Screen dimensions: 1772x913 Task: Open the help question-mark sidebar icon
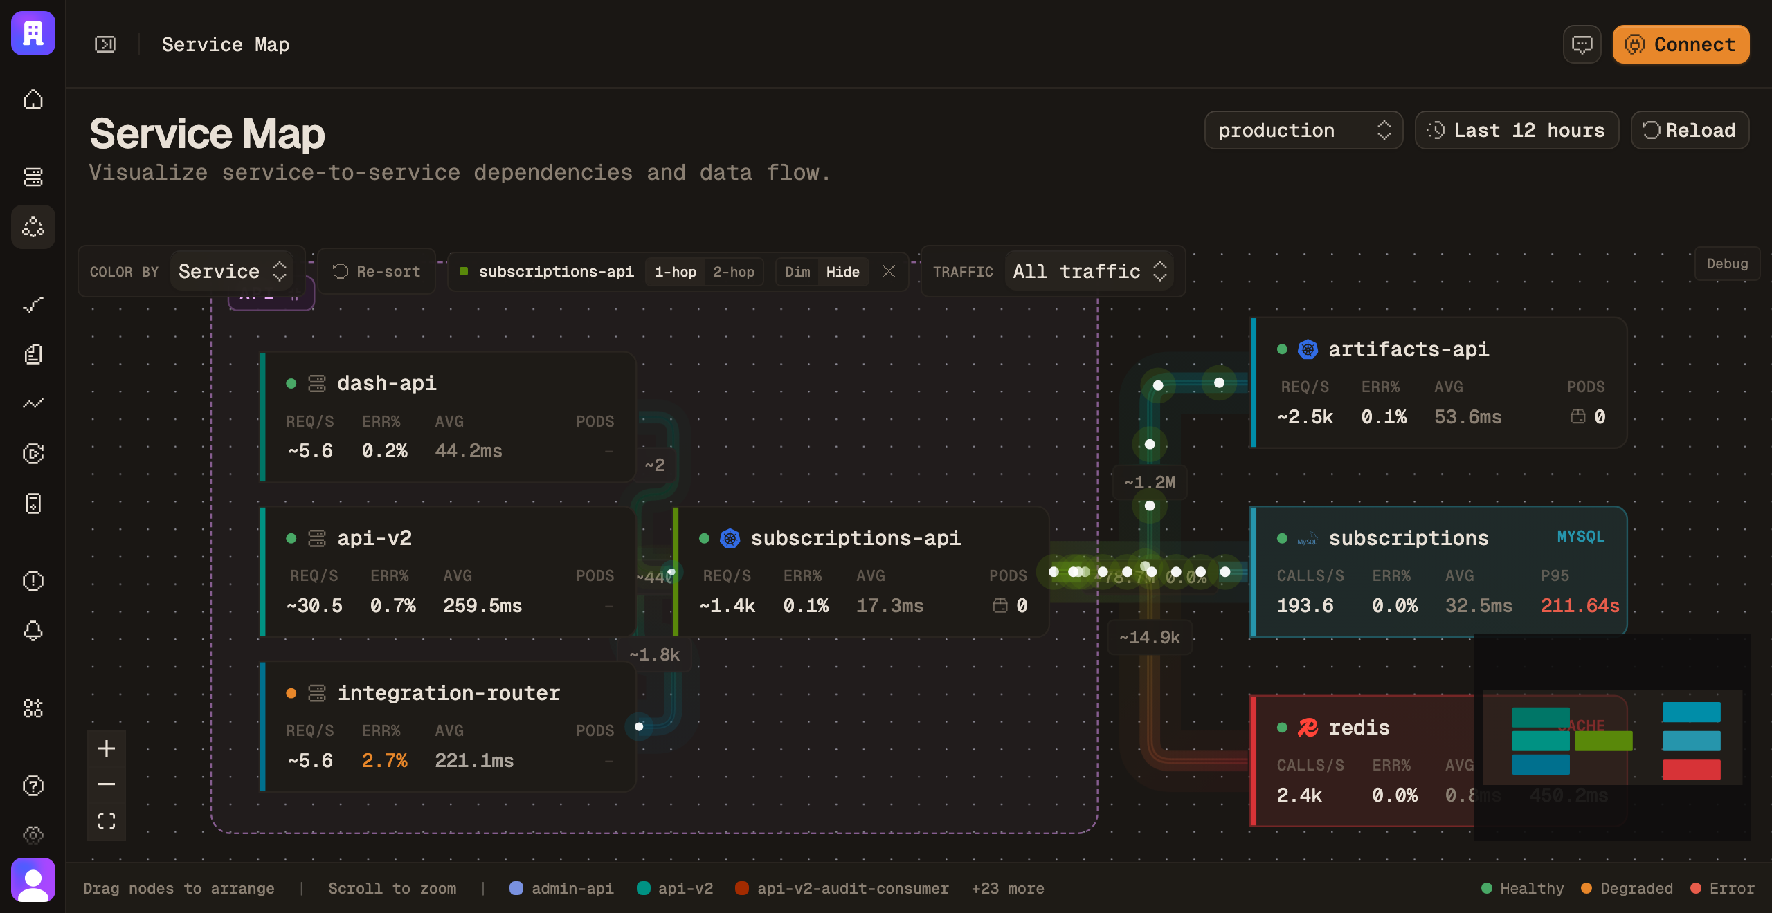pos(33,786)
